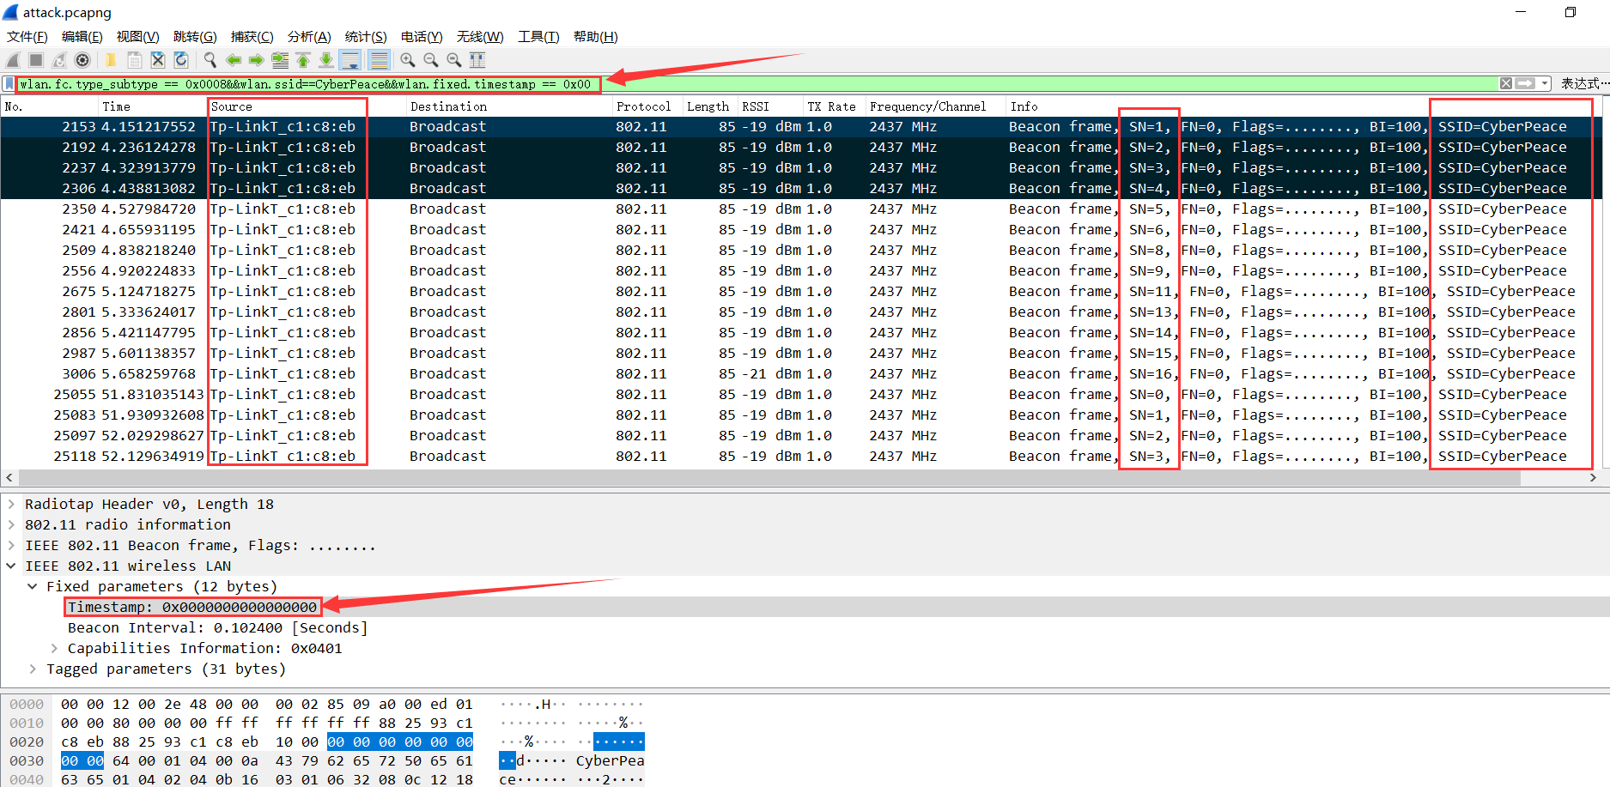1610x787 pixels.
Task: Open the 统计(S) menu
Action: pos(366,37)
